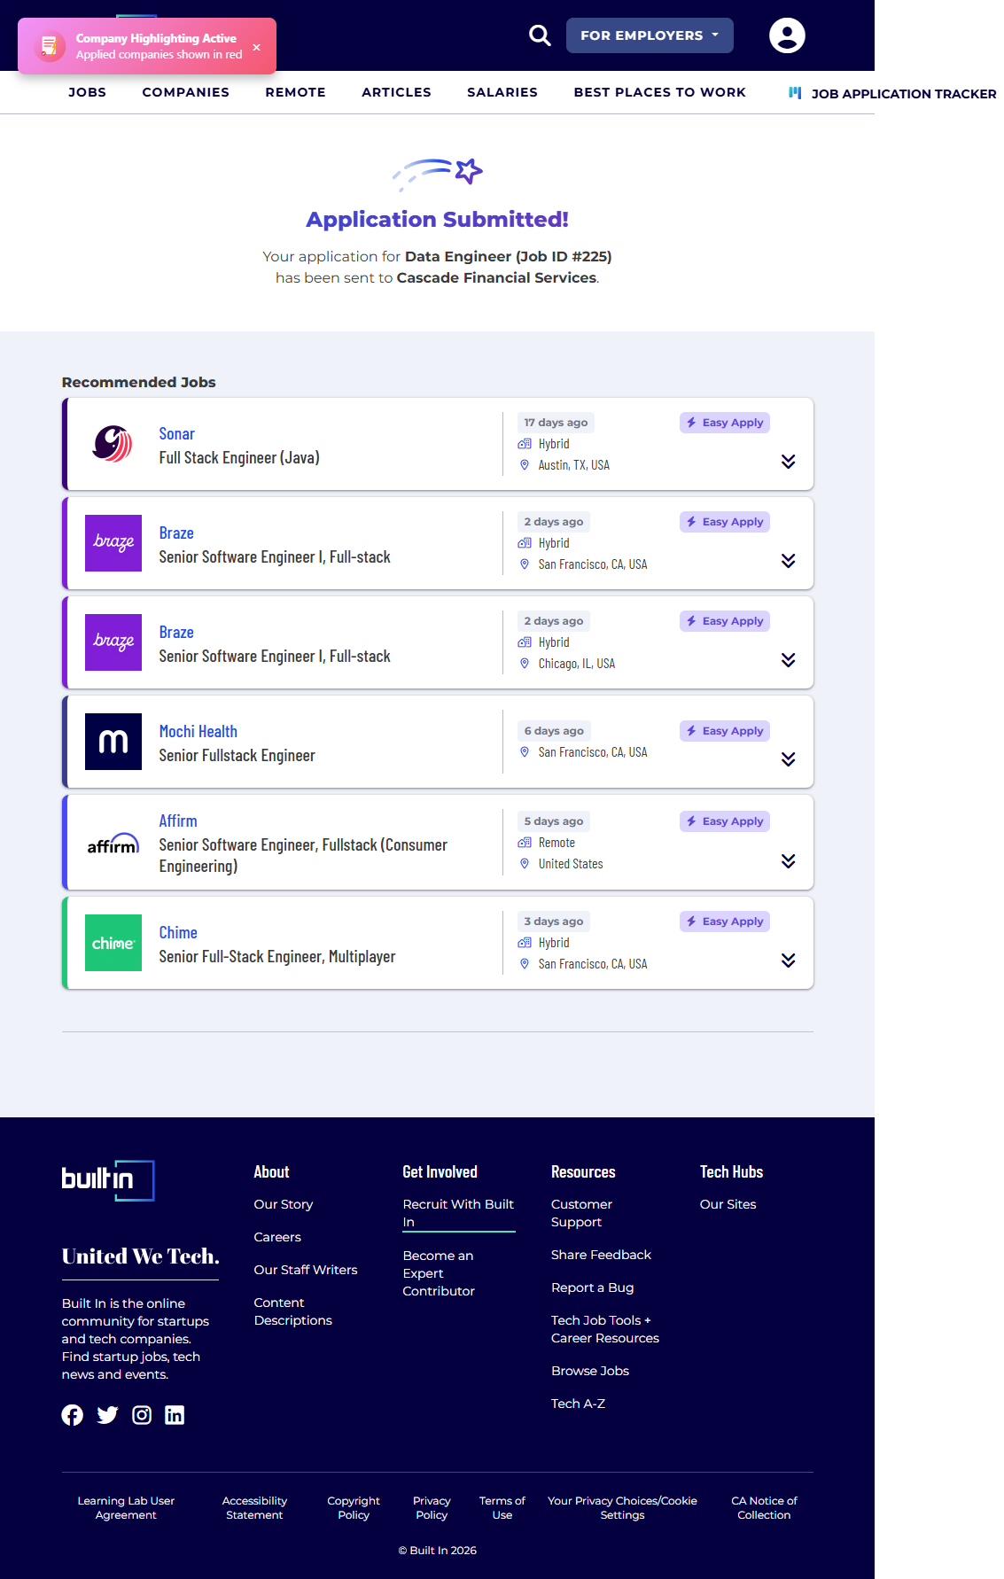This screenshot has height=1579, width=1004.
Task: Open the For Employers dropdown
Action: click(649, 35)
